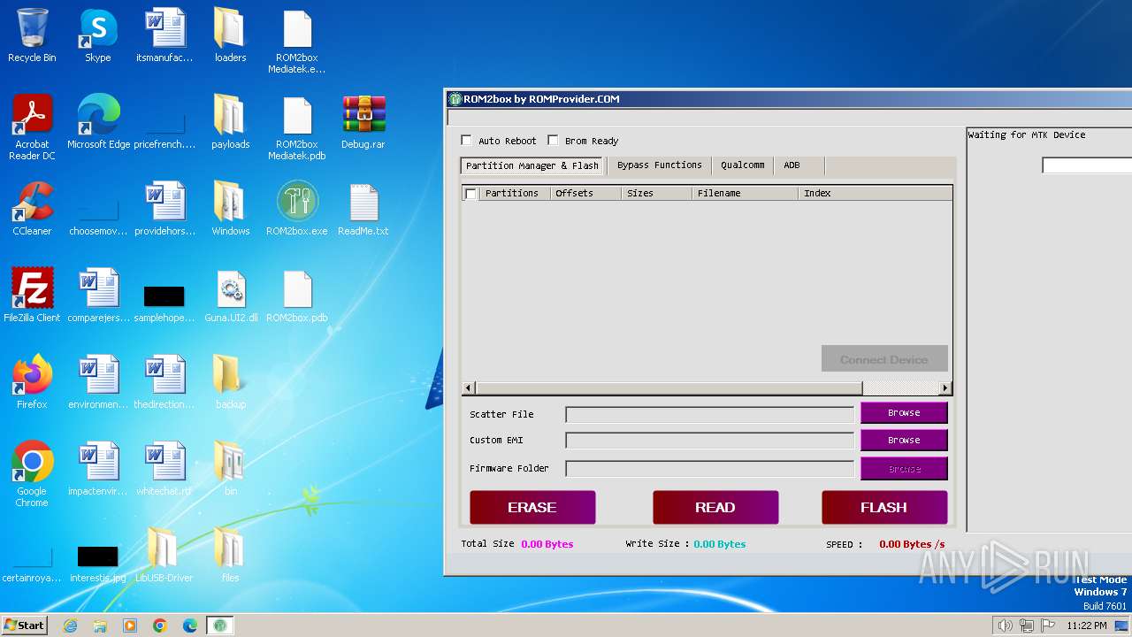Screen dimensions: 1132x637
Task: Open the Windows folder on the desktop
Action: point(230,209)
